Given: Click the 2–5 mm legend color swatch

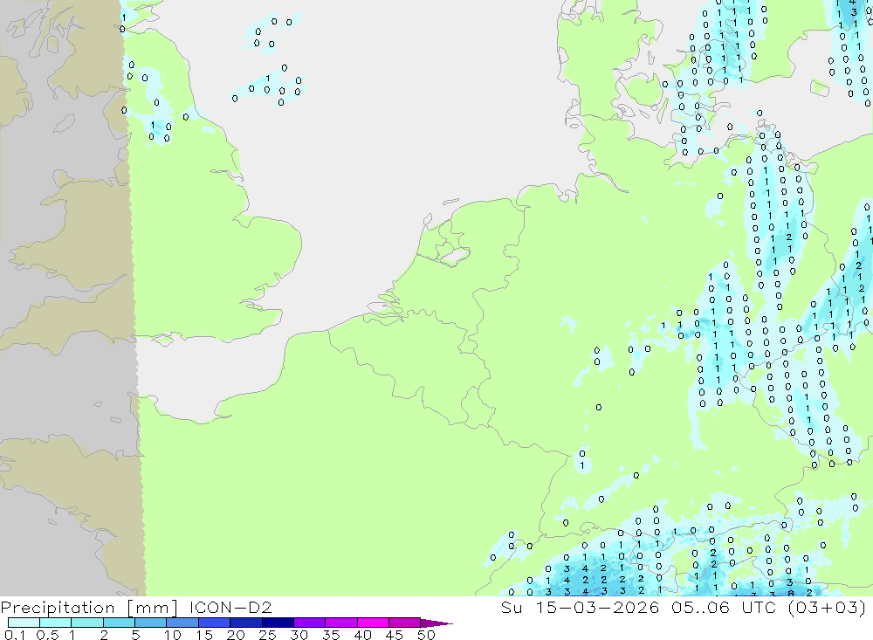Looking at the screenshot, I should pyautogui.click(x=119, y=623).
